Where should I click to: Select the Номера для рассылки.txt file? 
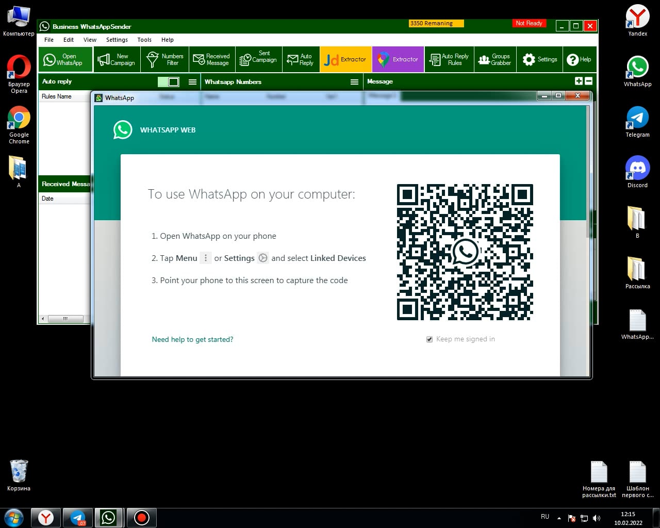pos(599,480)
